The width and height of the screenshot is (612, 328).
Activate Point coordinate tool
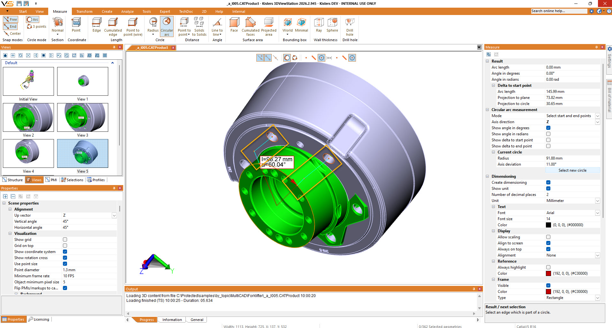pos(76,25)
